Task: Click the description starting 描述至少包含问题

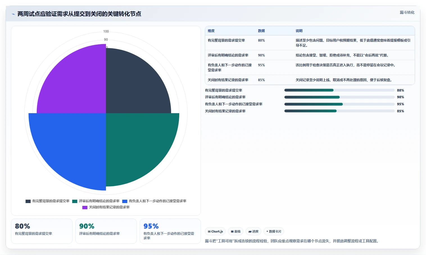Action: point(353,43)
